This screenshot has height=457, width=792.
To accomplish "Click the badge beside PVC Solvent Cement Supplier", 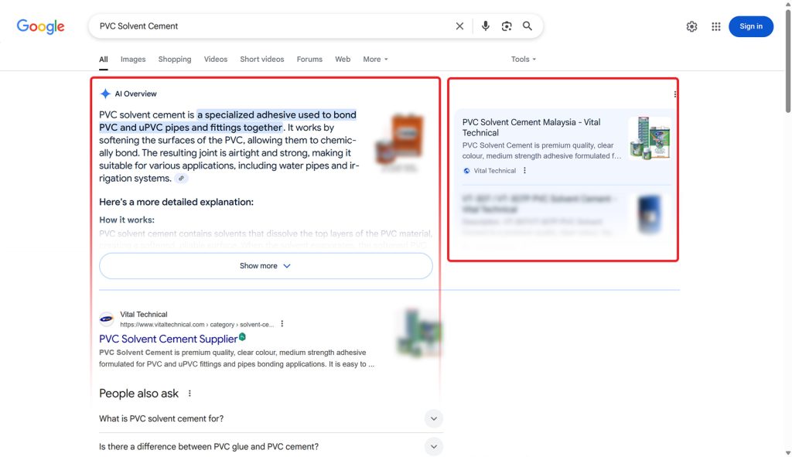I will pos(242,337).
